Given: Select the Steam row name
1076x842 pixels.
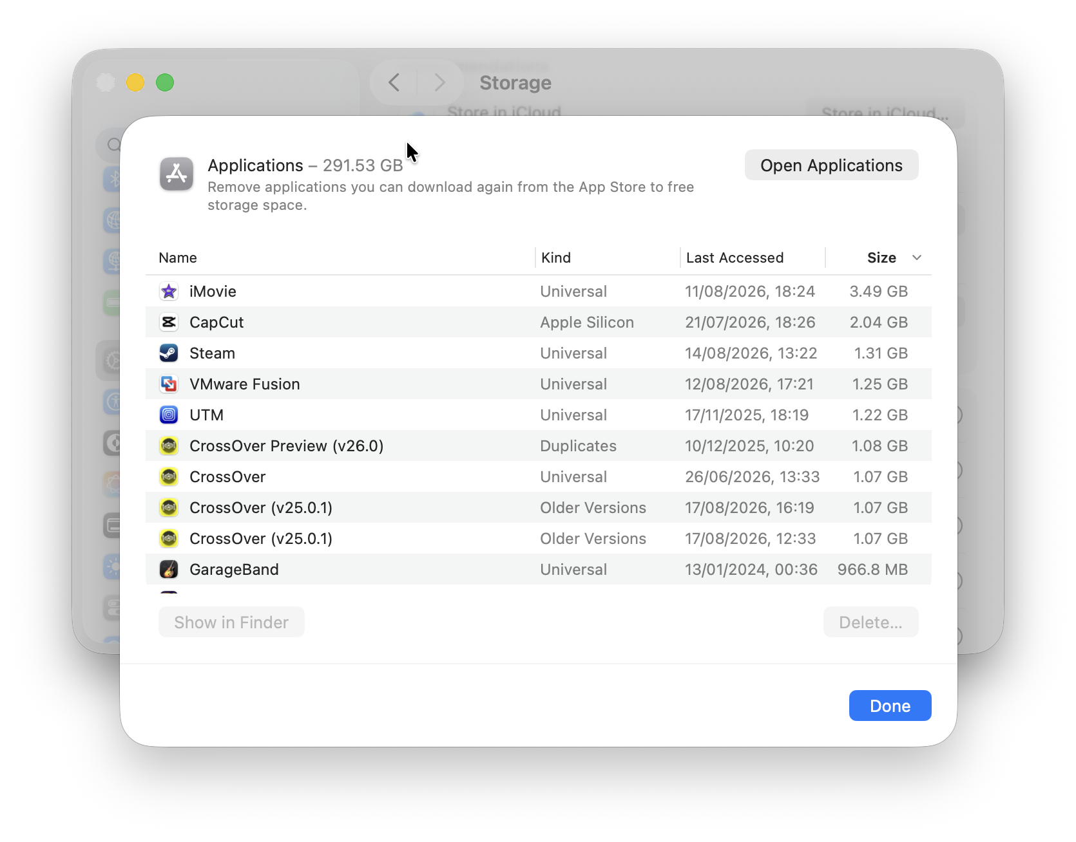Looking at the screenshot, I should point(212,353).
